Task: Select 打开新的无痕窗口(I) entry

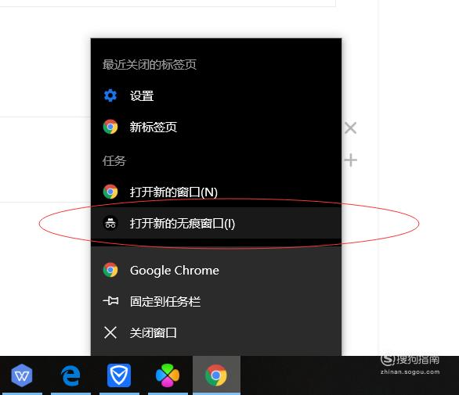Action: (216, 223)
